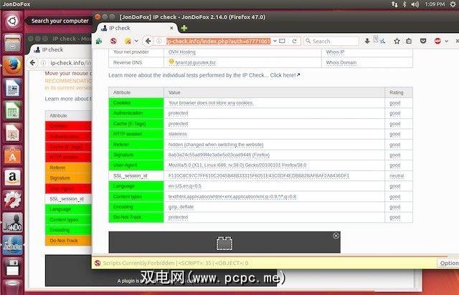Open Amazon launcher from the dock
Screen dimensions: 459x295
pyautogui.click(x=12, y=177)
